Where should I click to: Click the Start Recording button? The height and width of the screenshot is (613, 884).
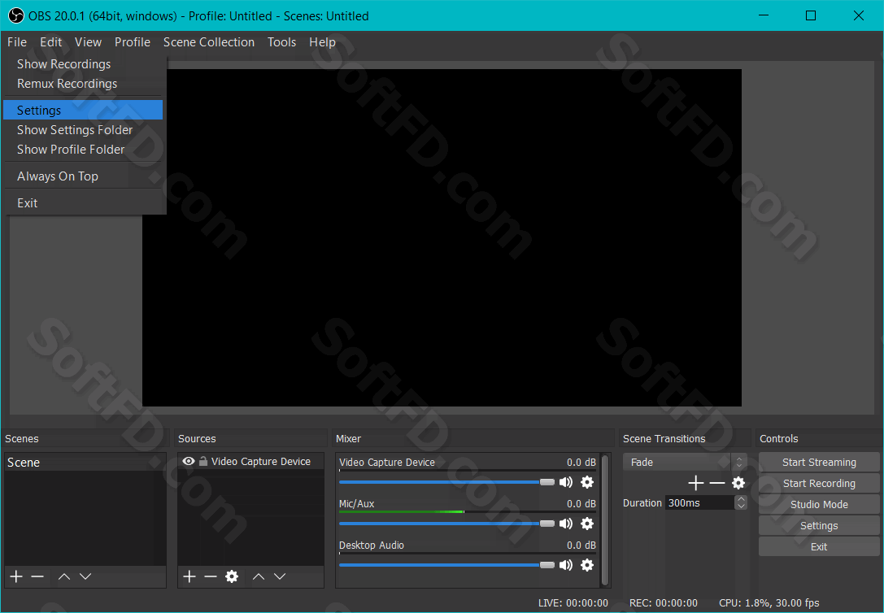(819, 484)
